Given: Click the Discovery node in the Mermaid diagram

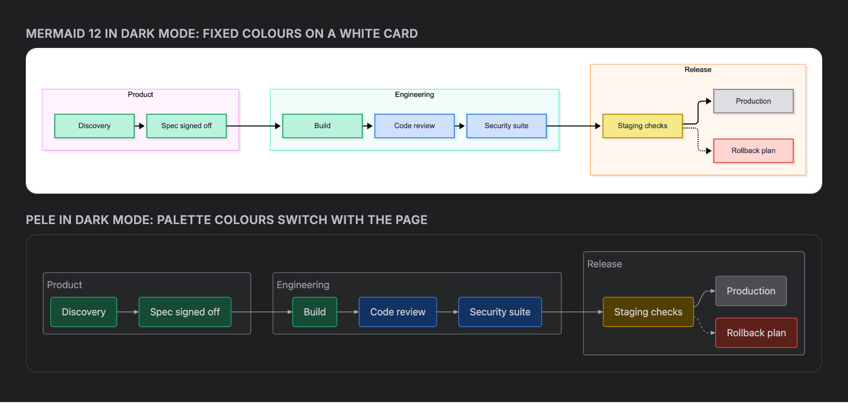Looking at the screenshot, I should coord(94,126).
